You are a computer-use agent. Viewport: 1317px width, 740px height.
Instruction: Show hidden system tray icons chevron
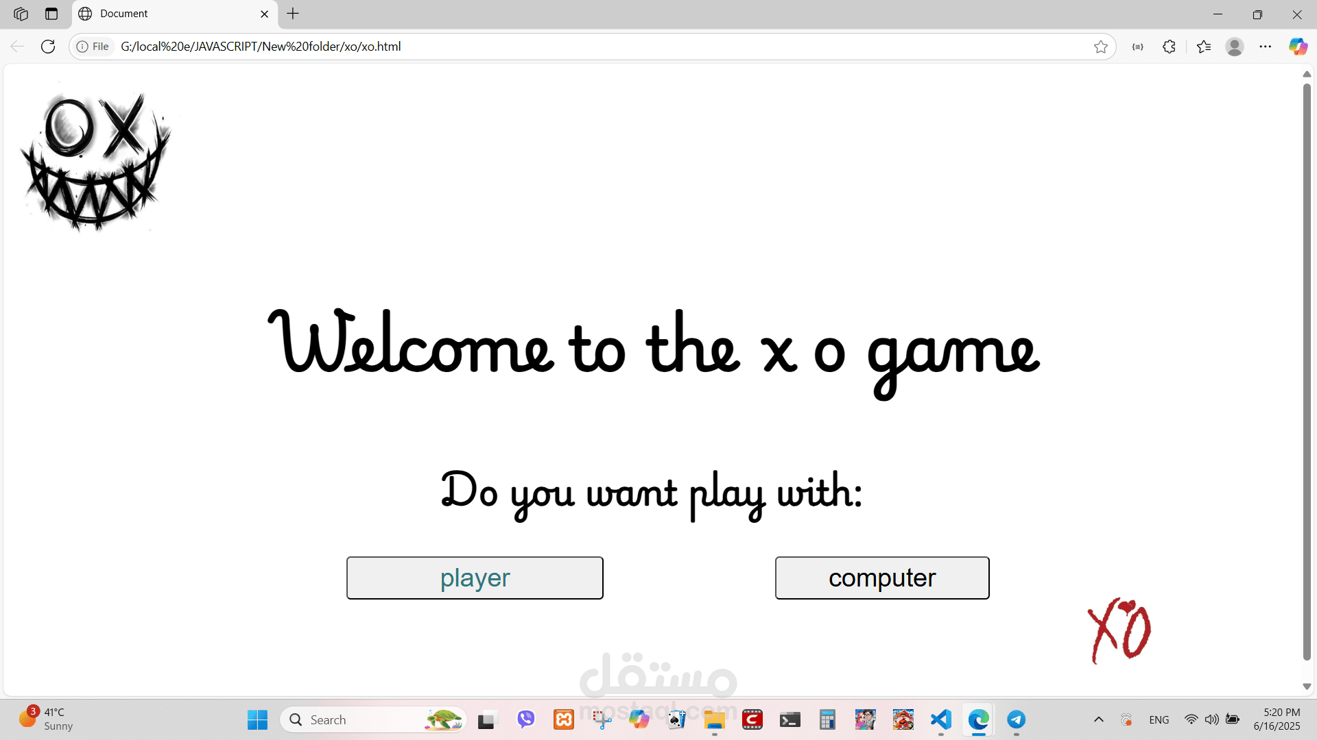coord(1099,719)
